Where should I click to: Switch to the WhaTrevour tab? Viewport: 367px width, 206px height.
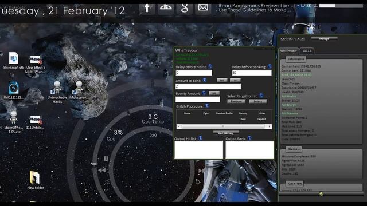288,51
